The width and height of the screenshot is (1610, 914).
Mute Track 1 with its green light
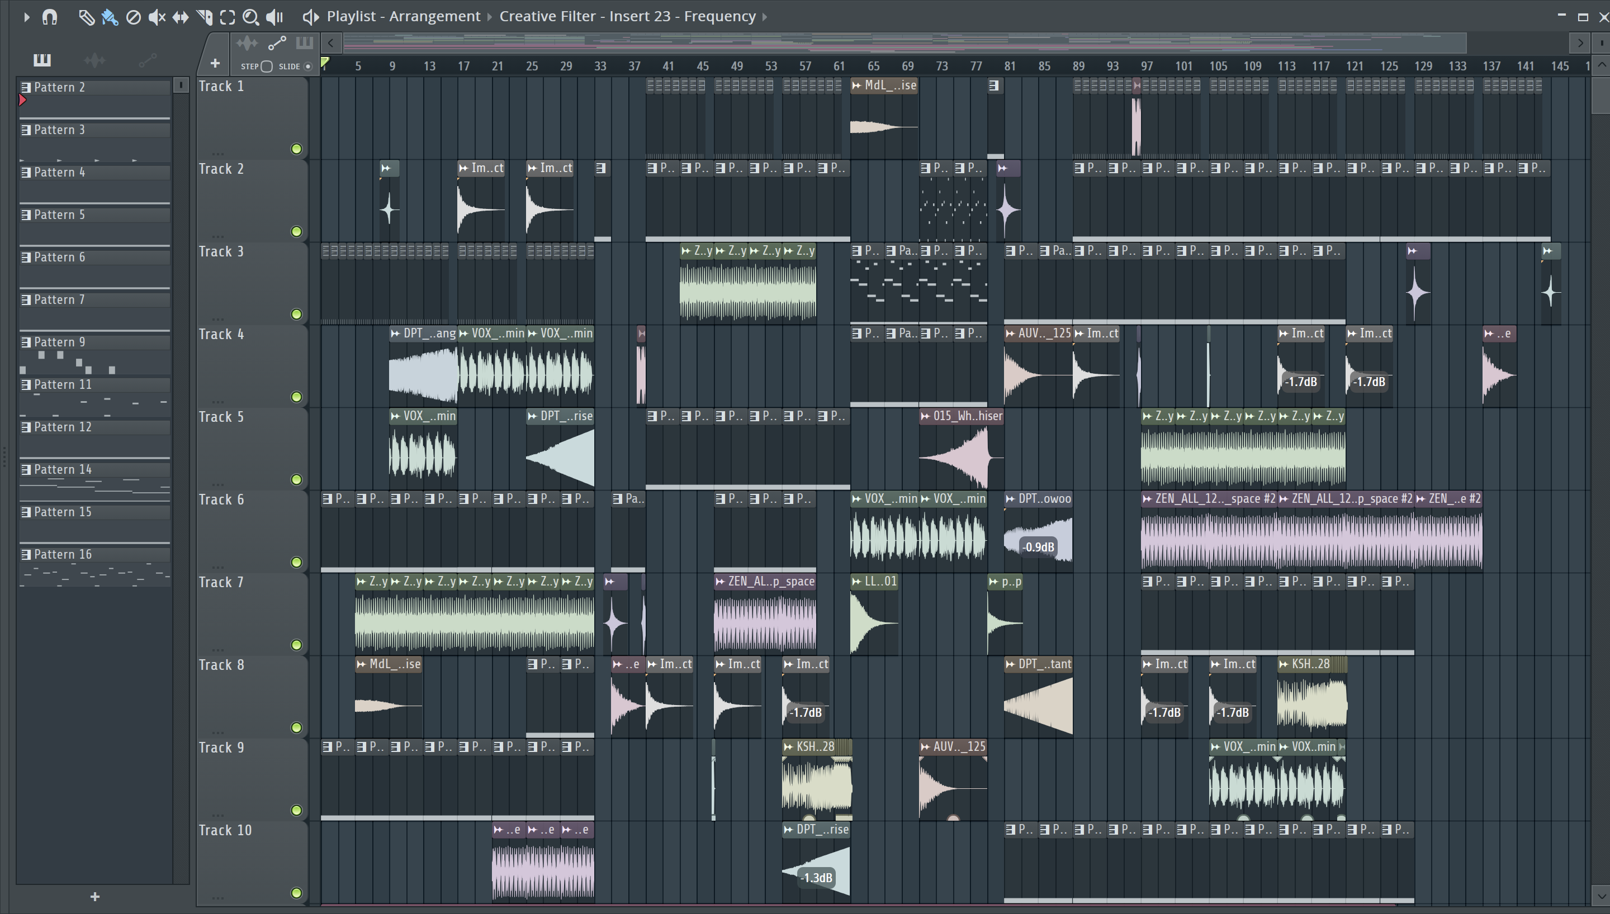(296, 149)
